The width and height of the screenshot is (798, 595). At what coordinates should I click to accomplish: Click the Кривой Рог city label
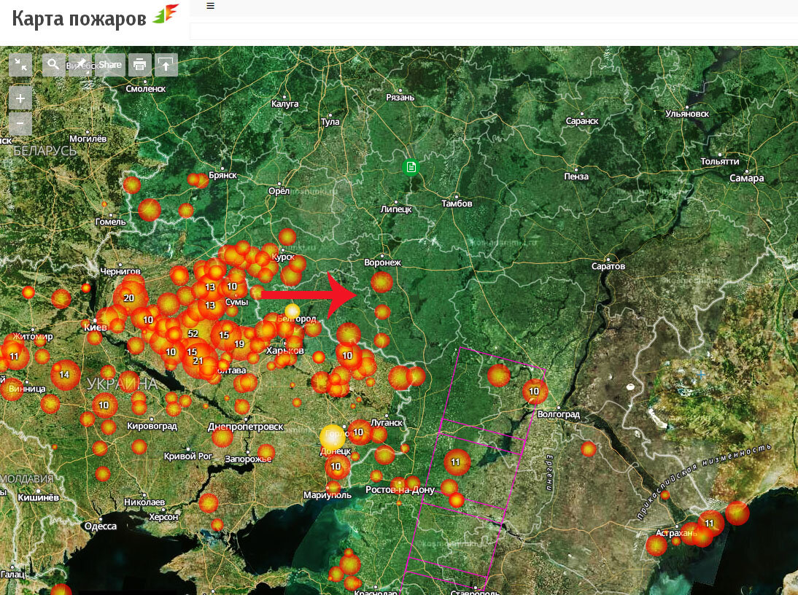pyautogui.click(x=187, y=456)
